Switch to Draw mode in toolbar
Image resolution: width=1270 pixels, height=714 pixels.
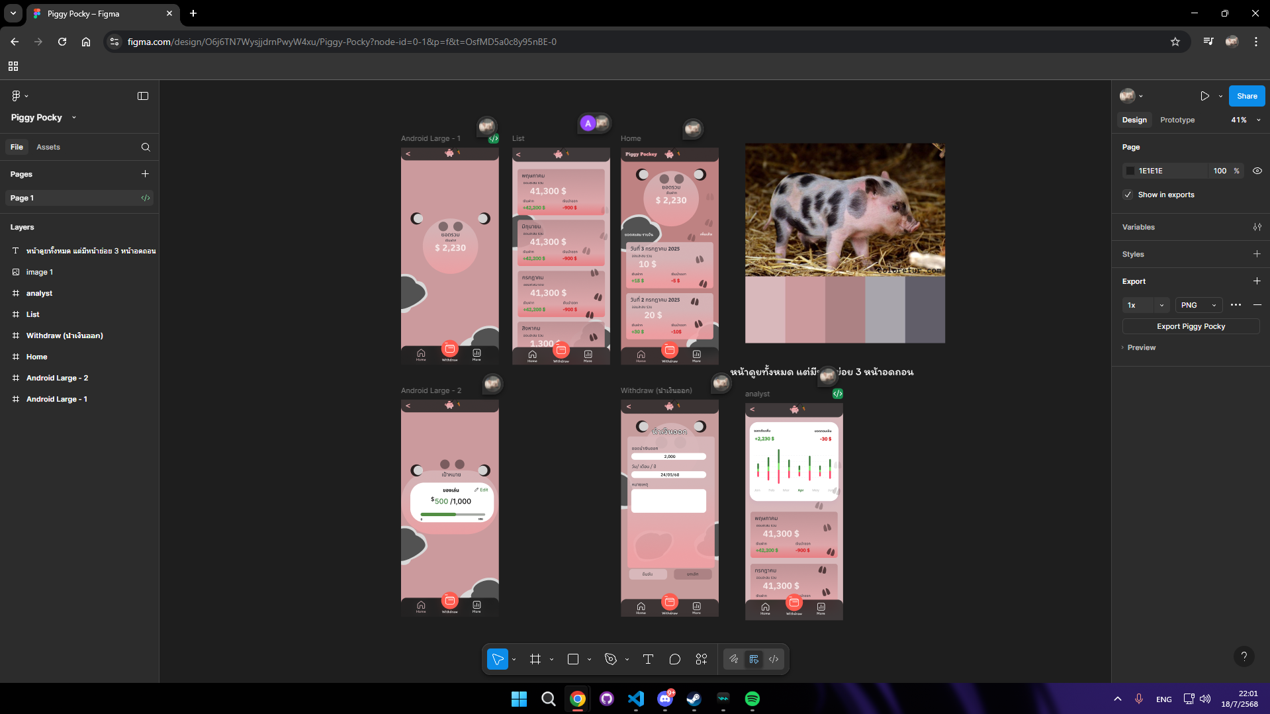(x=734, y=659)
